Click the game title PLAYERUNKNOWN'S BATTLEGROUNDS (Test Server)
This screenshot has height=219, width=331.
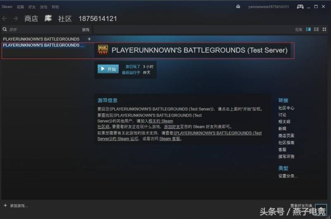(x=199, y=50)
